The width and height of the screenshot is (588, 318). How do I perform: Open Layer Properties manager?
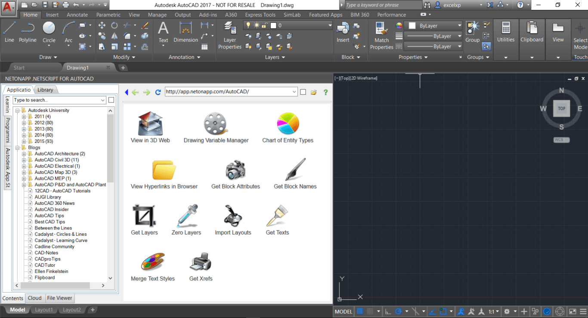click(230, 35)
